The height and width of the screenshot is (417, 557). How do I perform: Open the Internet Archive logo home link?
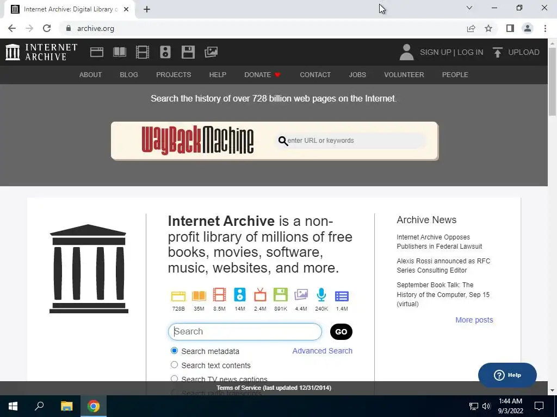[x=41, y=52]
